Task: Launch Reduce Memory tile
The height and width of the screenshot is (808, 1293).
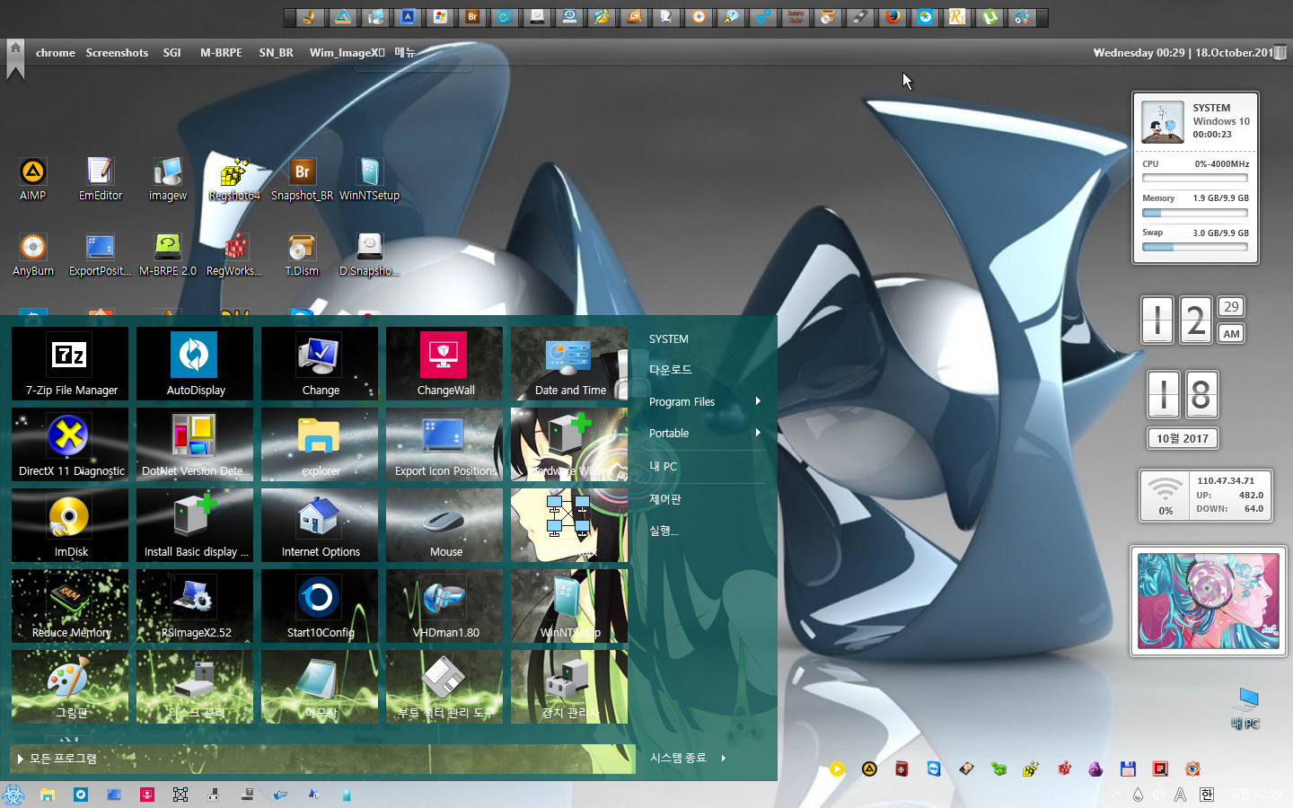Action: click(70, 606)
